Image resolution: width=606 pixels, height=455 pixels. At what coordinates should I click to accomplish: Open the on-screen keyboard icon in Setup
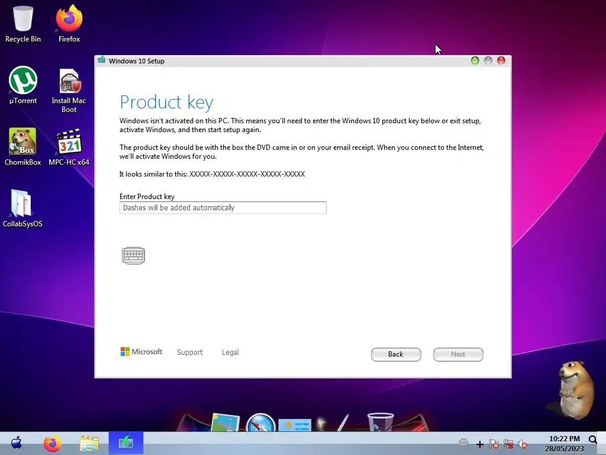133,255
